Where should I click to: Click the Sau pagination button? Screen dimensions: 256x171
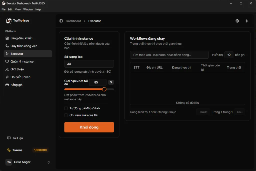[240, 112]
